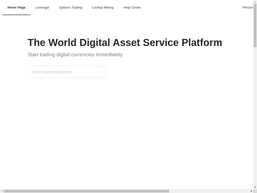Click the horizontal scrollbar thumb
257x193 pixels.
pyautogui.click(x=86, y=191)
